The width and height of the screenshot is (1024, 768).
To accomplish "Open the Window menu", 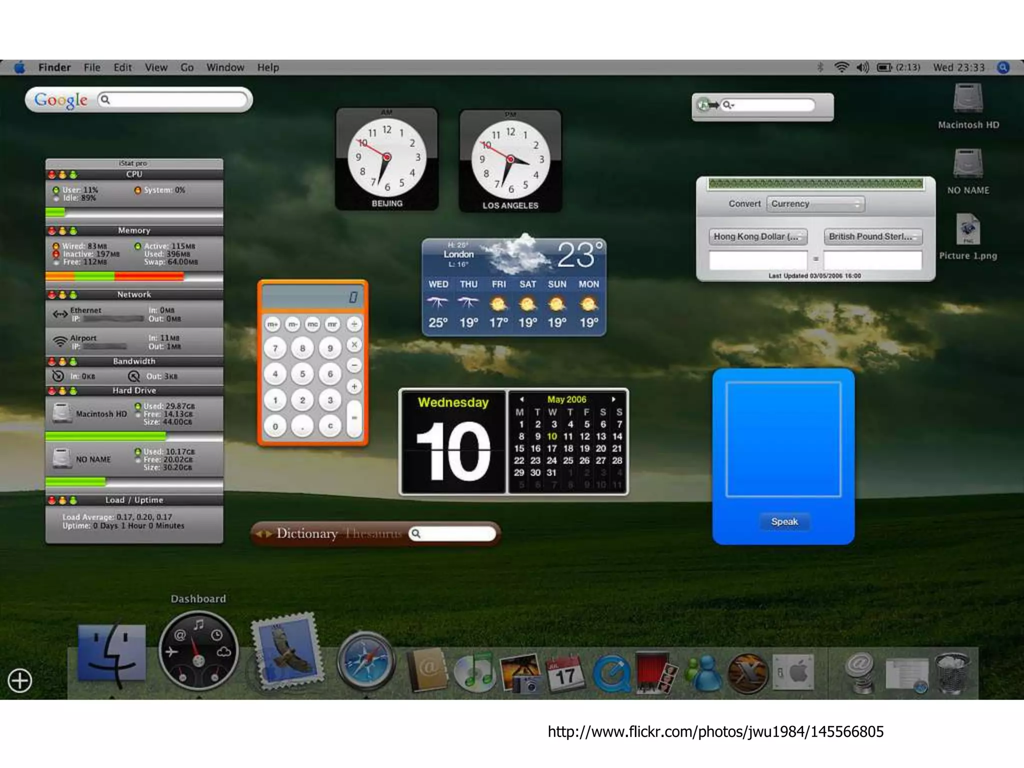I will (225, 67).
